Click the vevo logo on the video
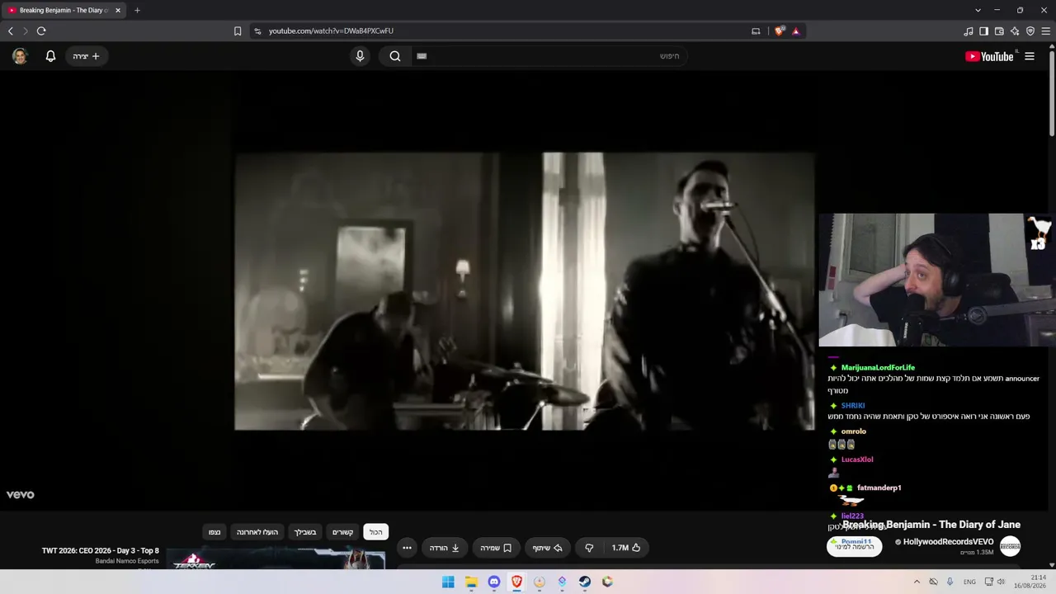 pyautogui.click(x=21, y=495)
